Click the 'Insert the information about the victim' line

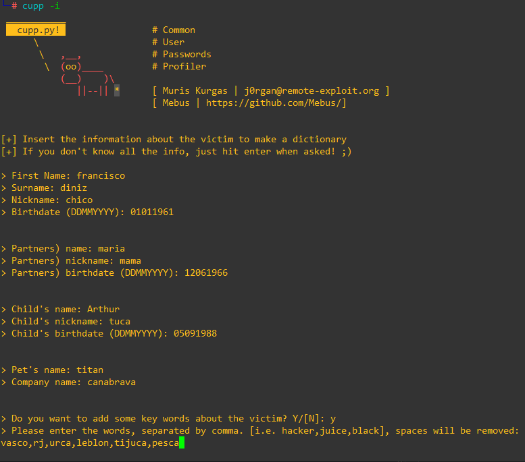click(x=174, y=139)
